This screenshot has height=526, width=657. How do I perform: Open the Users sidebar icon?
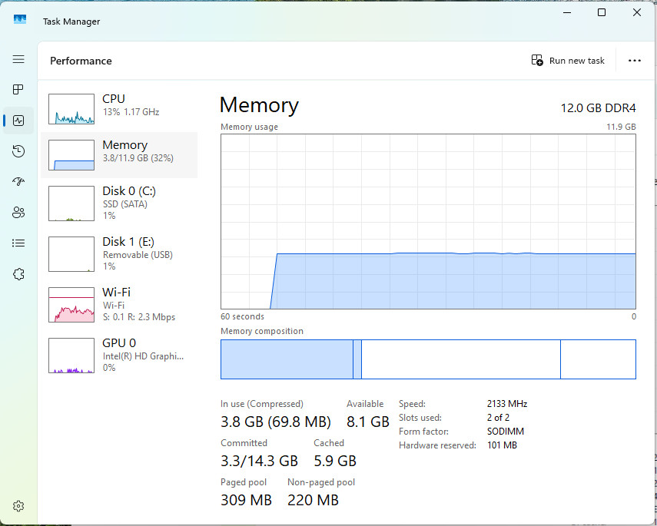point(18,213)
